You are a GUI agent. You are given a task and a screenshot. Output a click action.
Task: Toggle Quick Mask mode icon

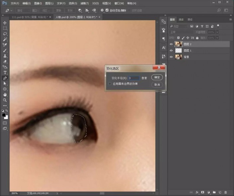point(5,123)
